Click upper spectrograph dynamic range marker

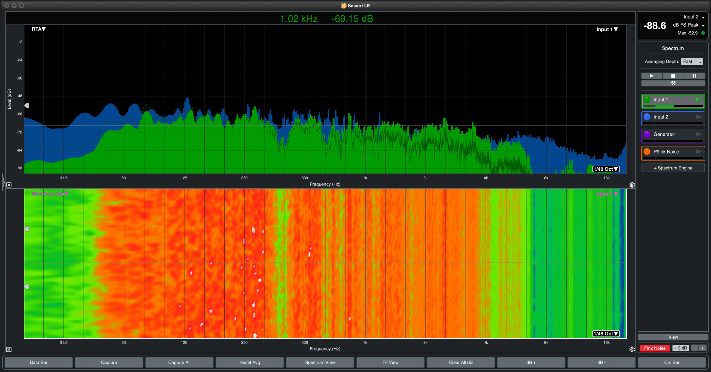27,229
